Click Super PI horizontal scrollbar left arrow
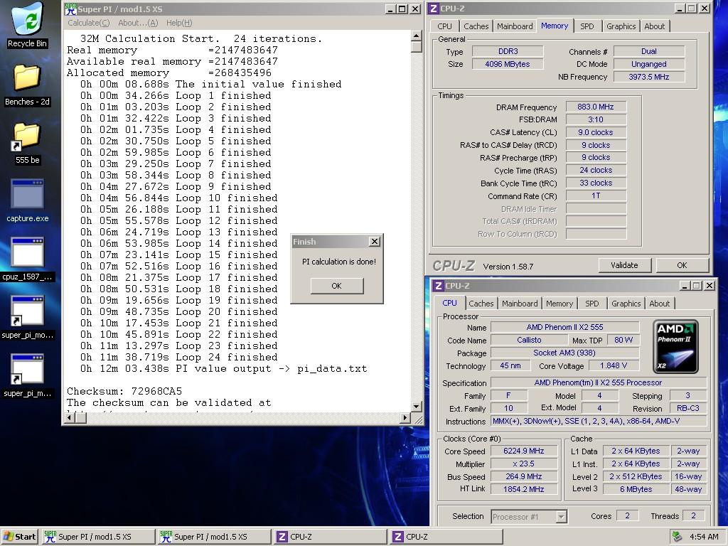728x546 pixels. tap(70, 417)
